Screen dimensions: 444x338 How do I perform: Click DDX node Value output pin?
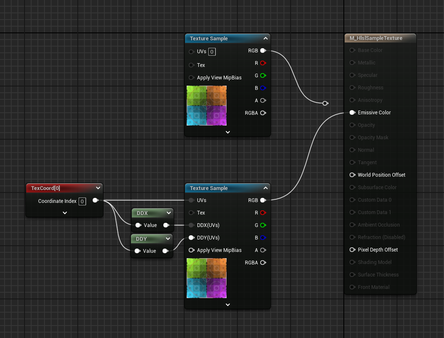tap(166, 225)
